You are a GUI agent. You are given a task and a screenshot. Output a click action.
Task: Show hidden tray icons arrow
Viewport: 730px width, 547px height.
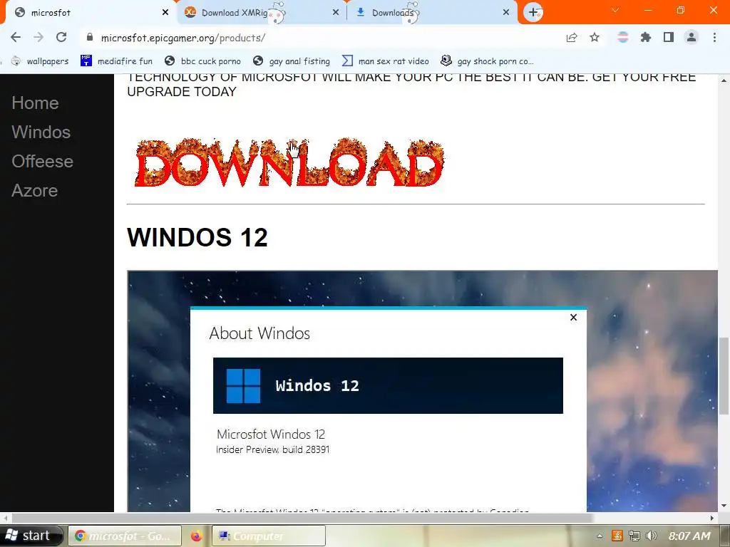coord(600,536)
